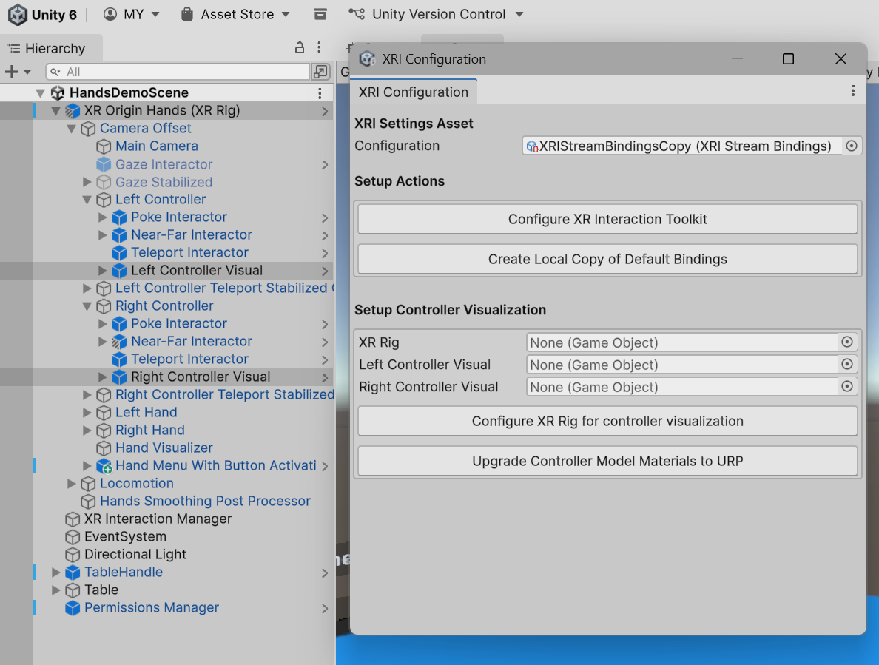This screenshot has height=665, width=879.
Task: Open object picker for XR Rig field
Action: [x=847, y=342]
